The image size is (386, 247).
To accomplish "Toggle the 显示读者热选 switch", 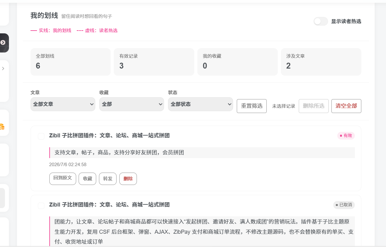I will tap(321, 21).
